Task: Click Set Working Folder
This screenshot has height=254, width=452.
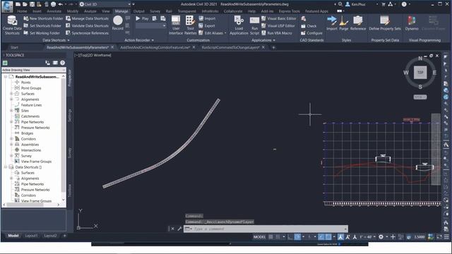Action: tap(42, 33)
